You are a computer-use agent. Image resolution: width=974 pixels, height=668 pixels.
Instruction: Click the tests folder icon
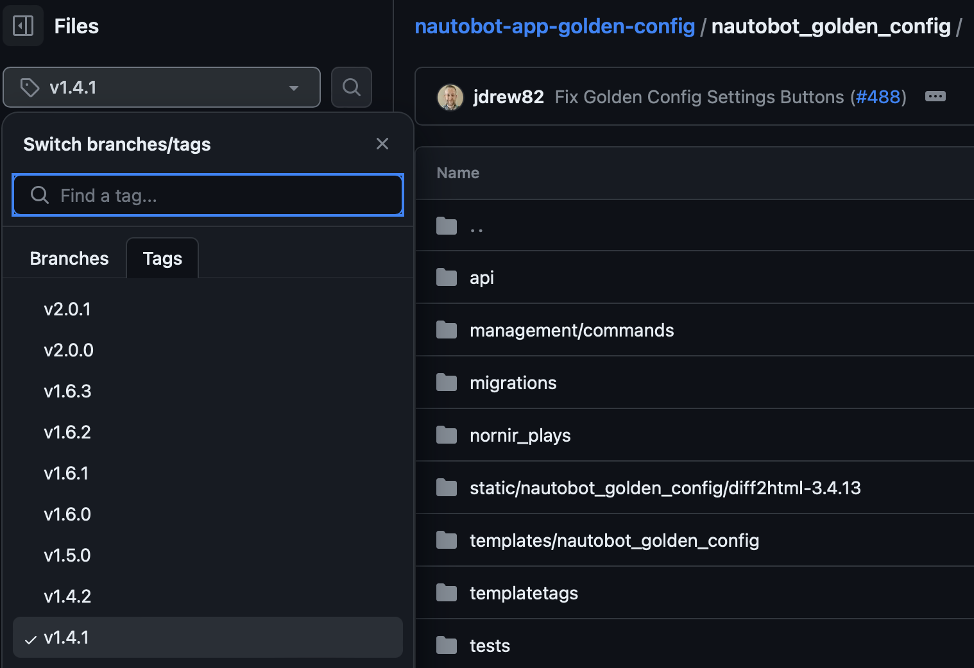point(447,646)
